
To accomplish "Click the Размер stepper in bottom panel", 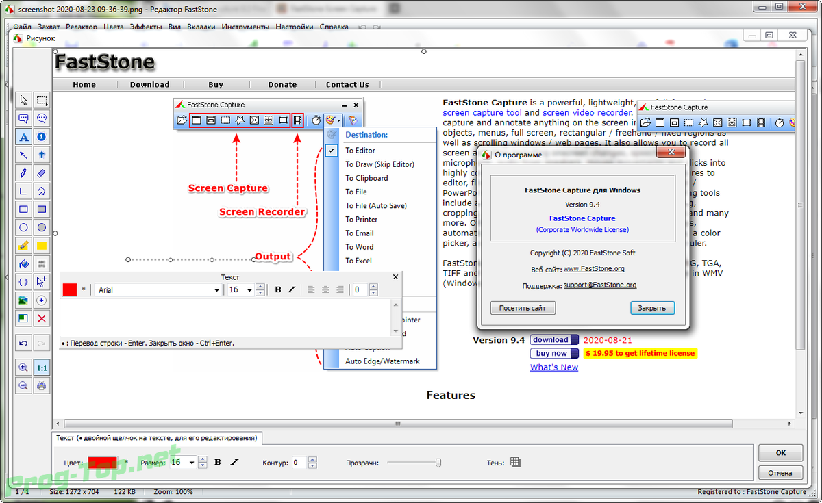I will 202,463.
